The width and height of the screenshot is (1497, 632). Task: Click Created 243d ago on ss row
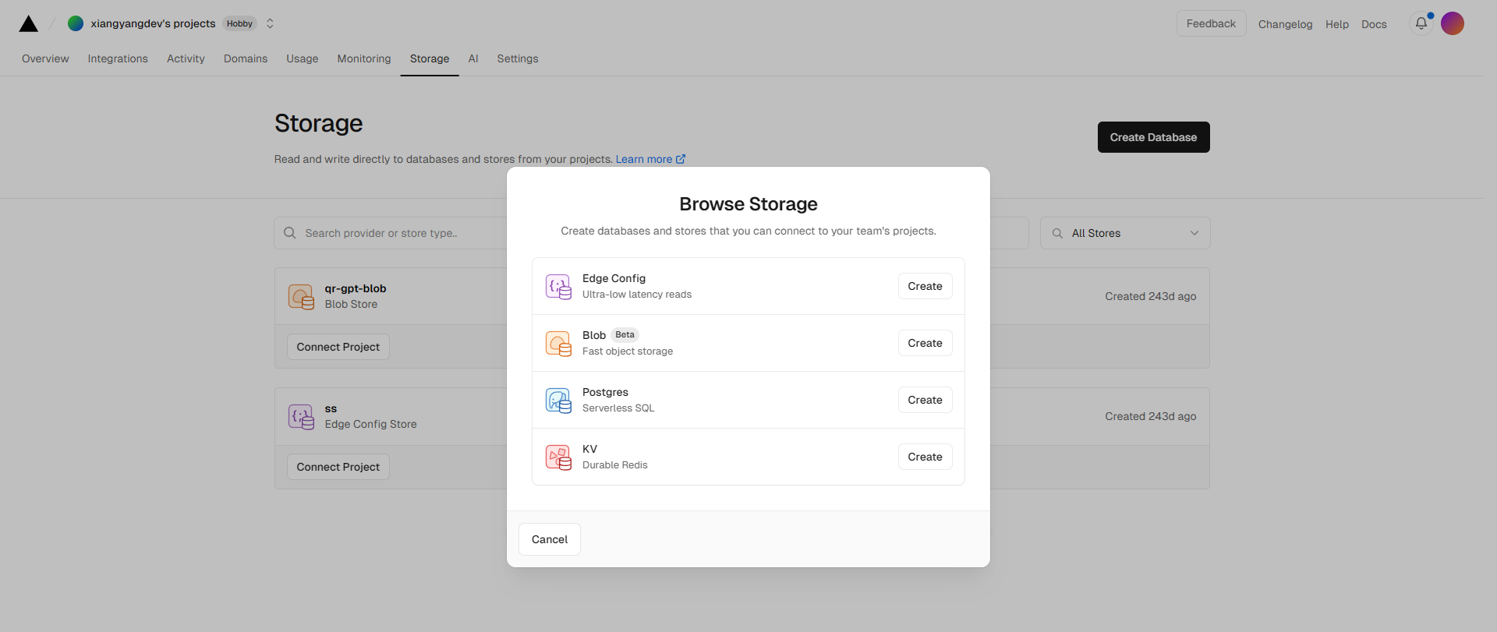point(1150,416)
